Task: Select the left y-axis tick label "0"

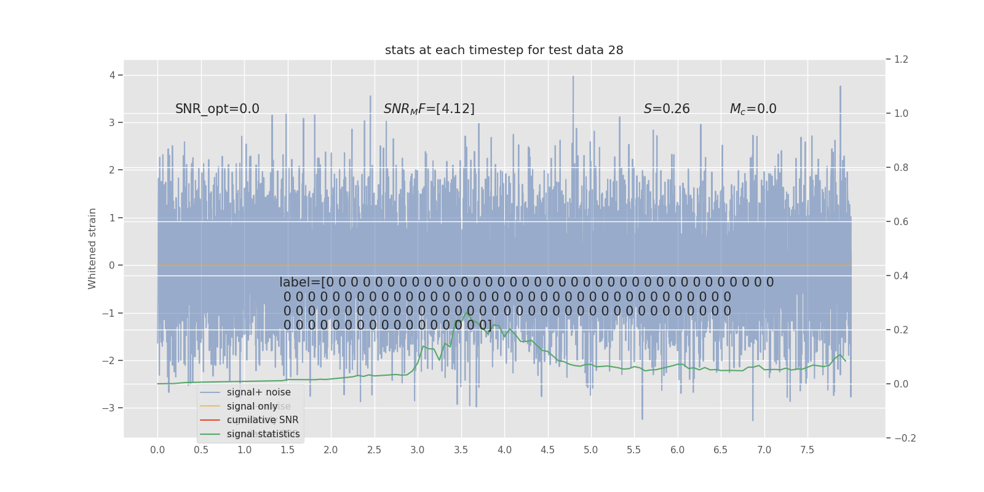Action: coord(112,265)
